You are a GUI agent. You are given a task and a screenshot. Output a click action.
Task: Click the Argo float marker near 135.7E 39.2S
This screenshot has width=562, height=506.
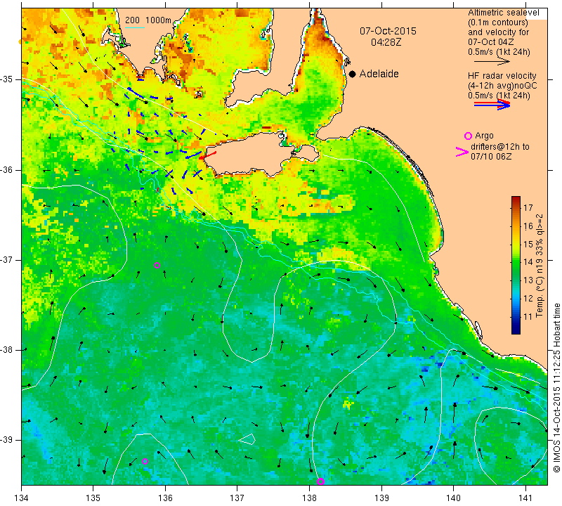[145, 461]
